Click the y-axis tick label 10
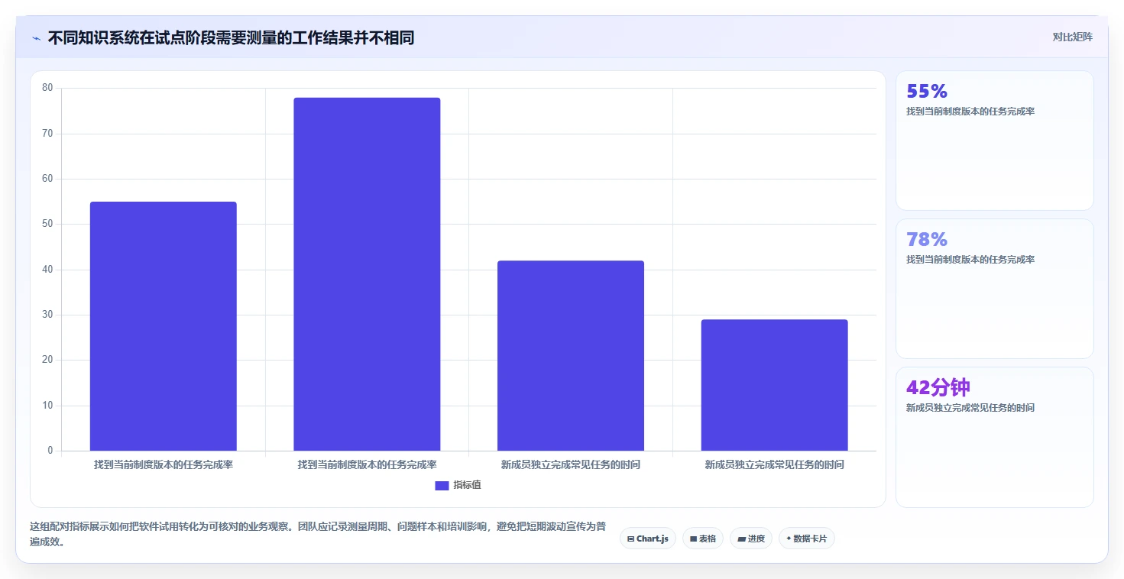The width and height of the screenshot is (1124, 579). point(48,405)
